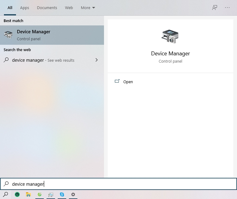Screen dimensions: 237x199
Task: Select Device Manager best match result
Action: [52, 35]
